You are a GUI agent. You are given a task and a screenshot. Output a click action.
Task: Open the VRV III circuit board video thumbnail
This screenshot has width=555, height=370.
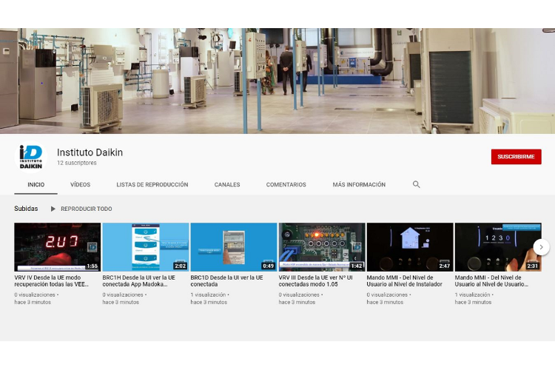click(x=322, y=247)
